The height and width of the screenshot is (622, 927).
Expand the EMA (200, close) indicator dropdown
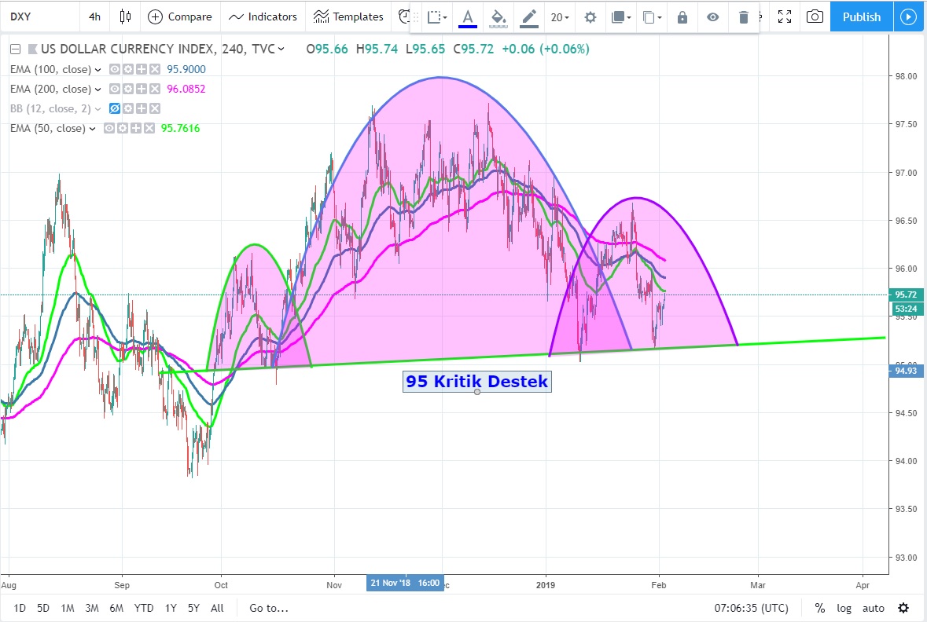click(x=98, y=89)
